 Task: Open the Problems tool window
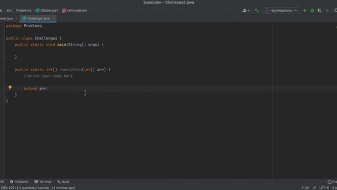point(19,182)
